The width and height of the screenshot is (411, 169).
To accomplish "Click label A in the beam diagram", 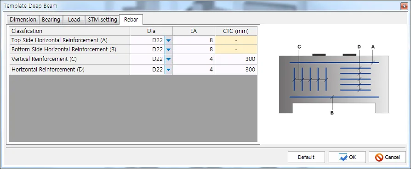I will [x=373, y=47].
